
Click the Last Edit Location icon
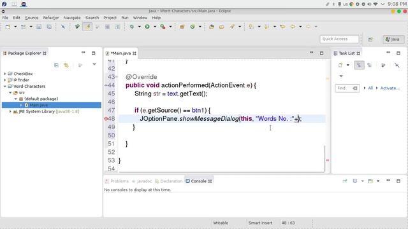pyautogui.click(x=282, y=27)
